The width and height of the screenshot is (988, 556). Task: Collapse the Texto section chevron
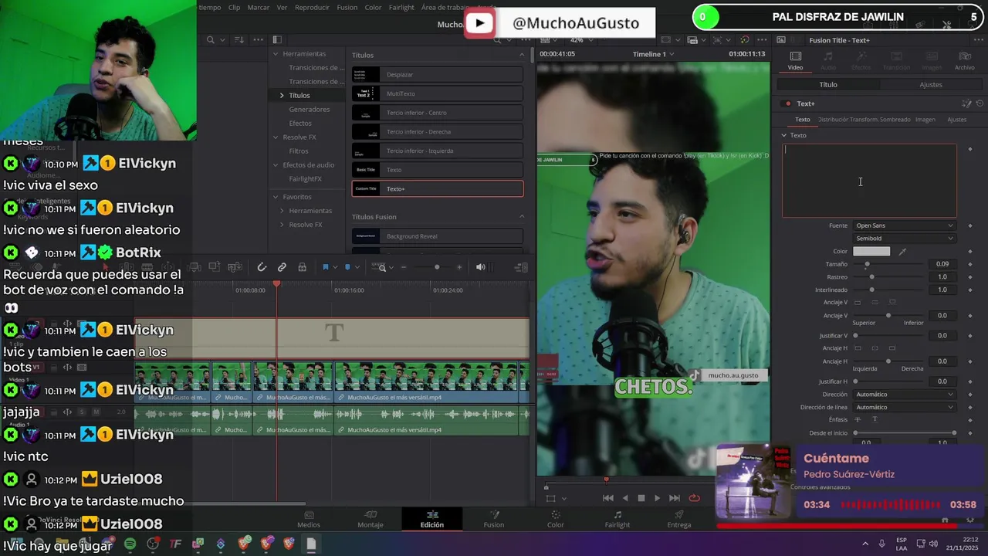(783, 135)
